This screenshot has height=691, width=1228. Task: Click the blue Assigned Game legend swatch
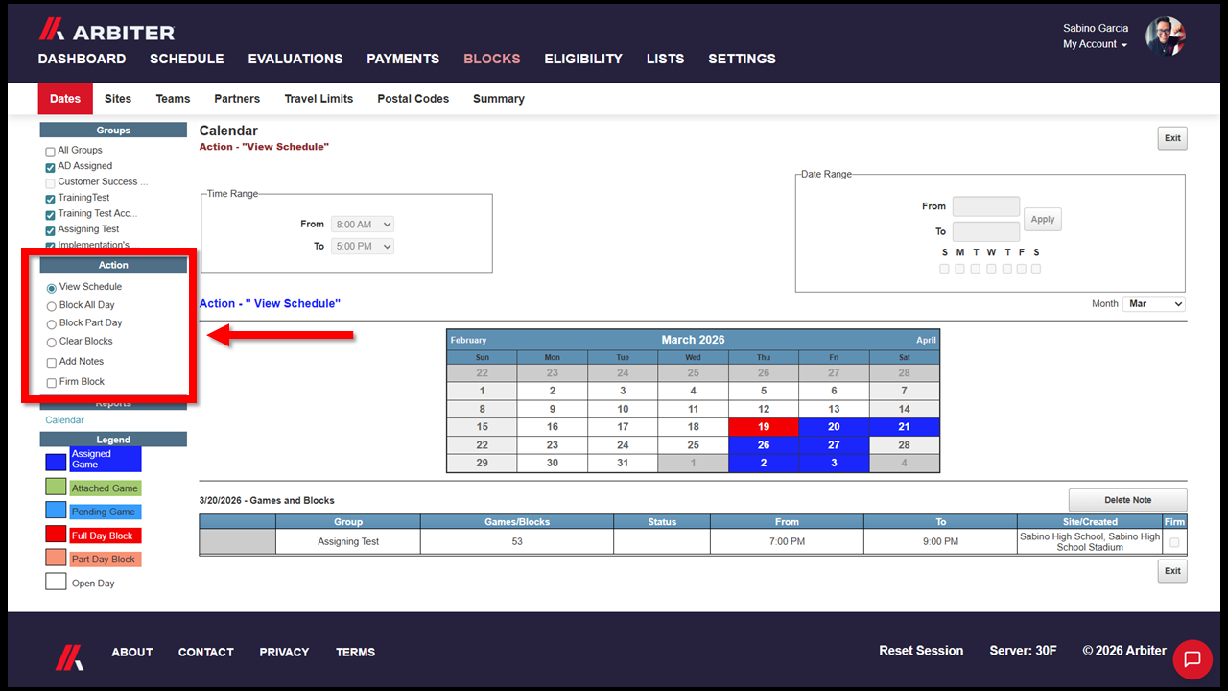click(x=57, y=462)
